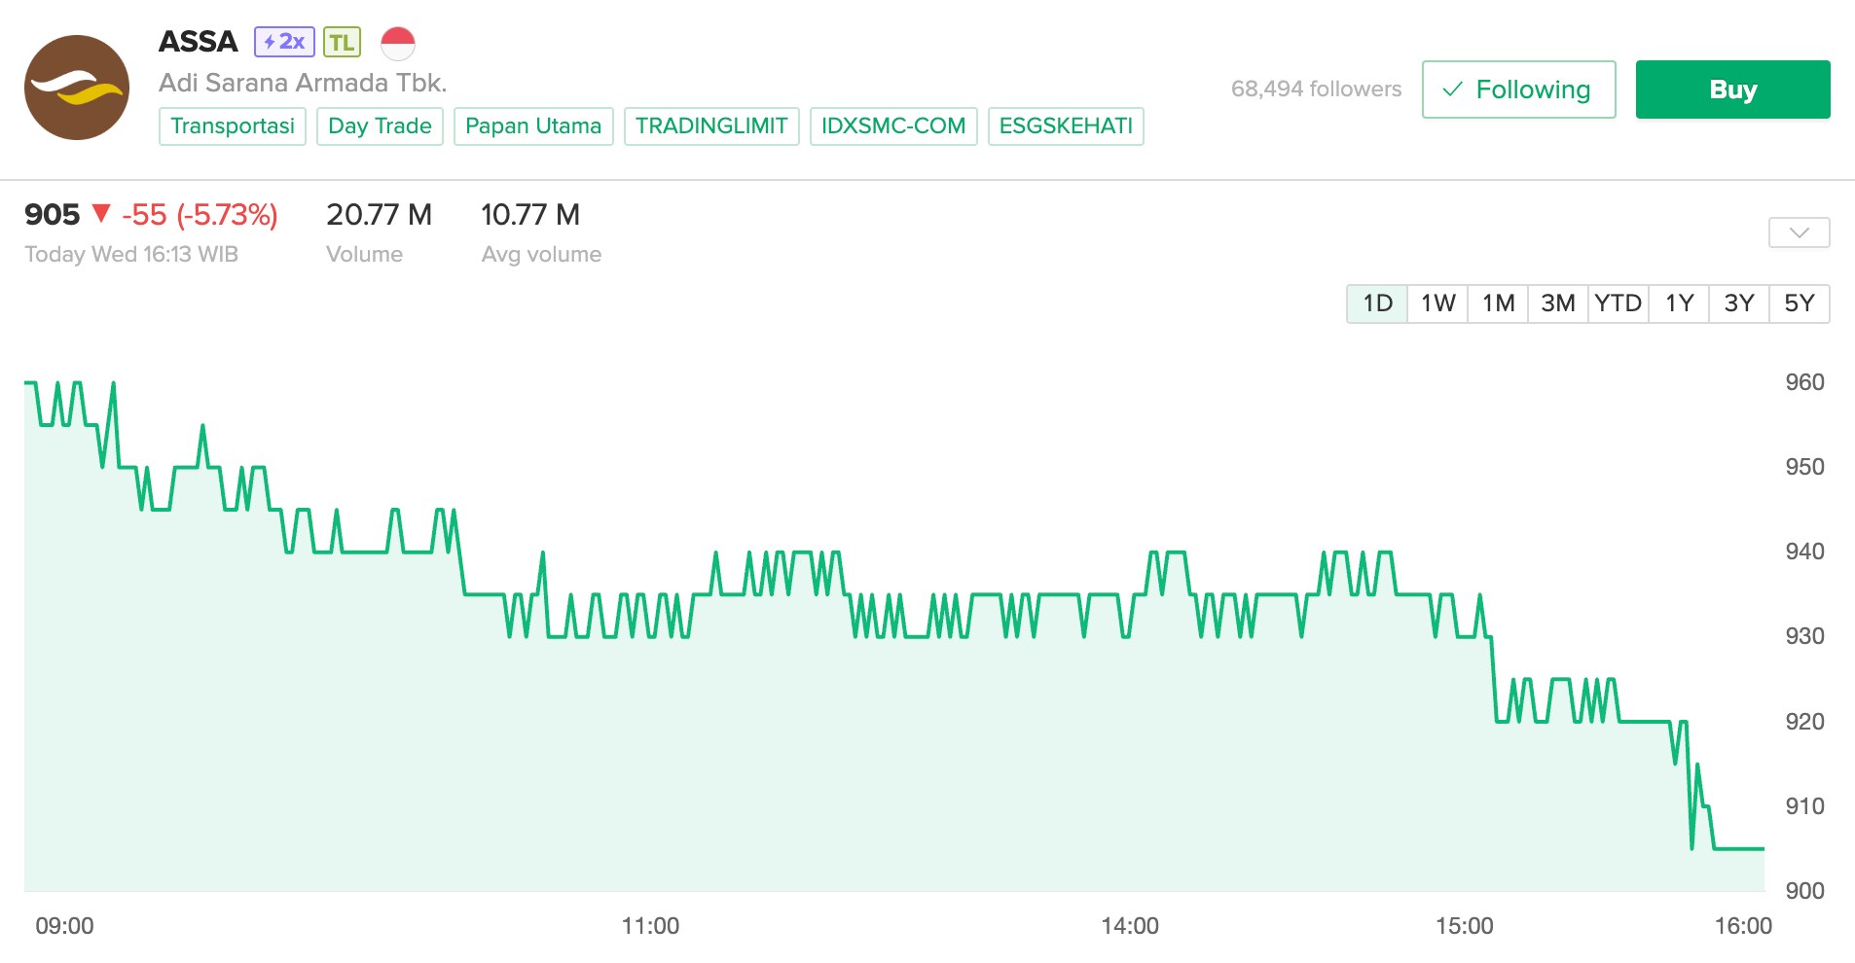Click the 20.77 M volume value
The height and width of the screenshot is (963, 1855).
pyautogui.click(x=379, y=214)
